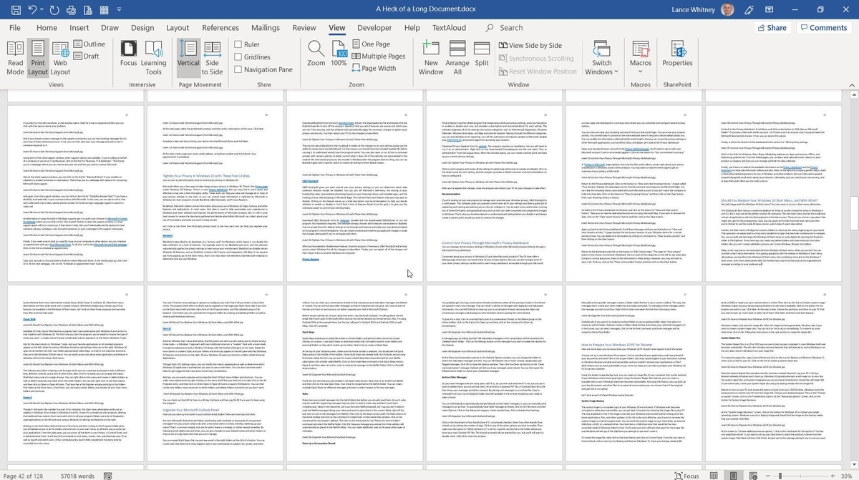Show the Navigation Pane checkbox

[238, 69]
